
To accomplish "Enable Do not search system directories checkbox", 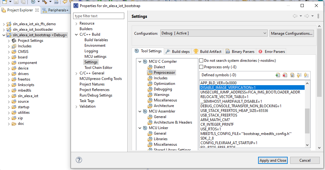I will pyautogui.click(x=201, y=61).
